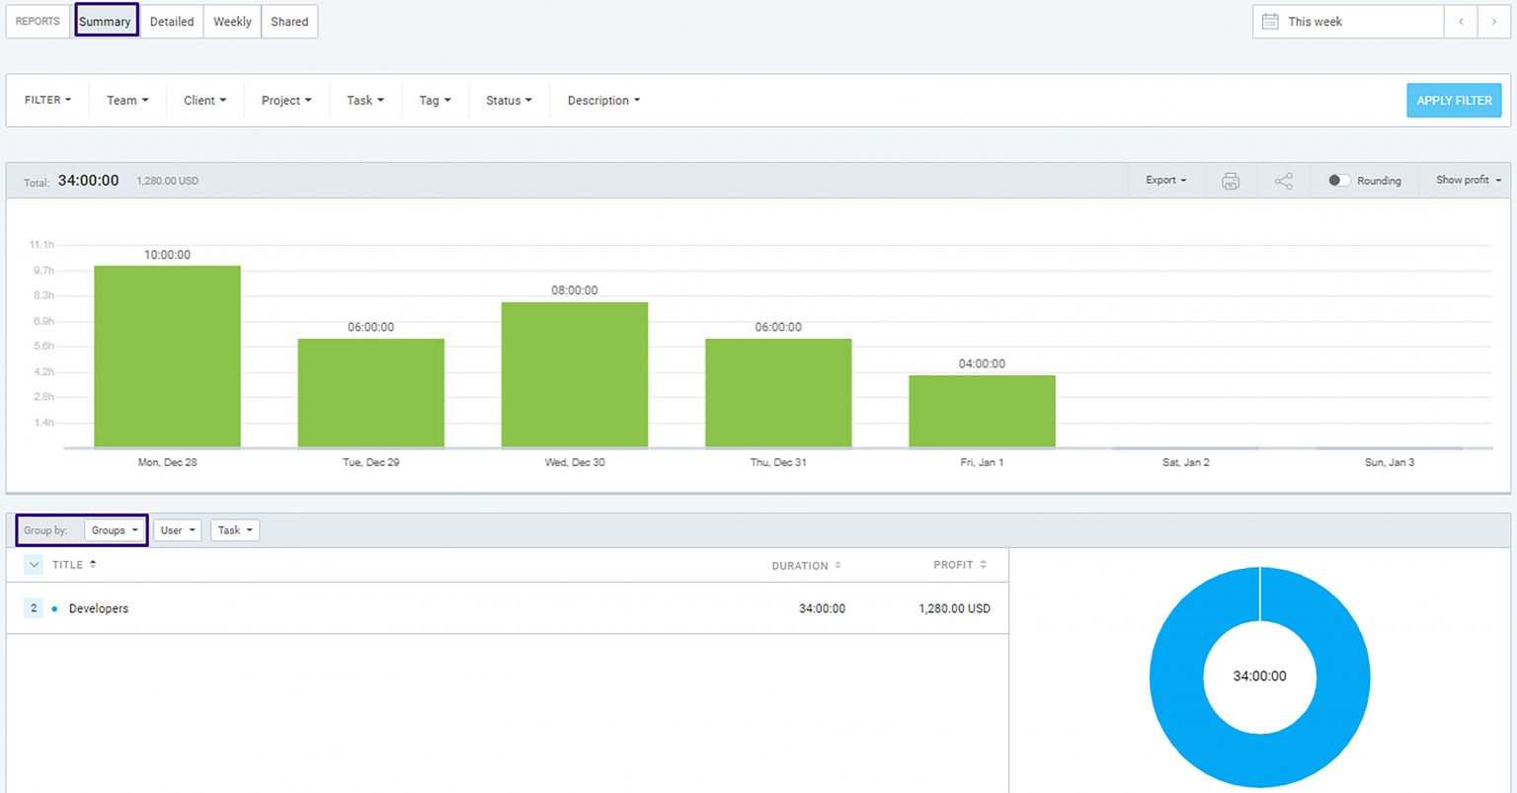
Task: Click the share icon next to print
Action: click(1283, 181)
